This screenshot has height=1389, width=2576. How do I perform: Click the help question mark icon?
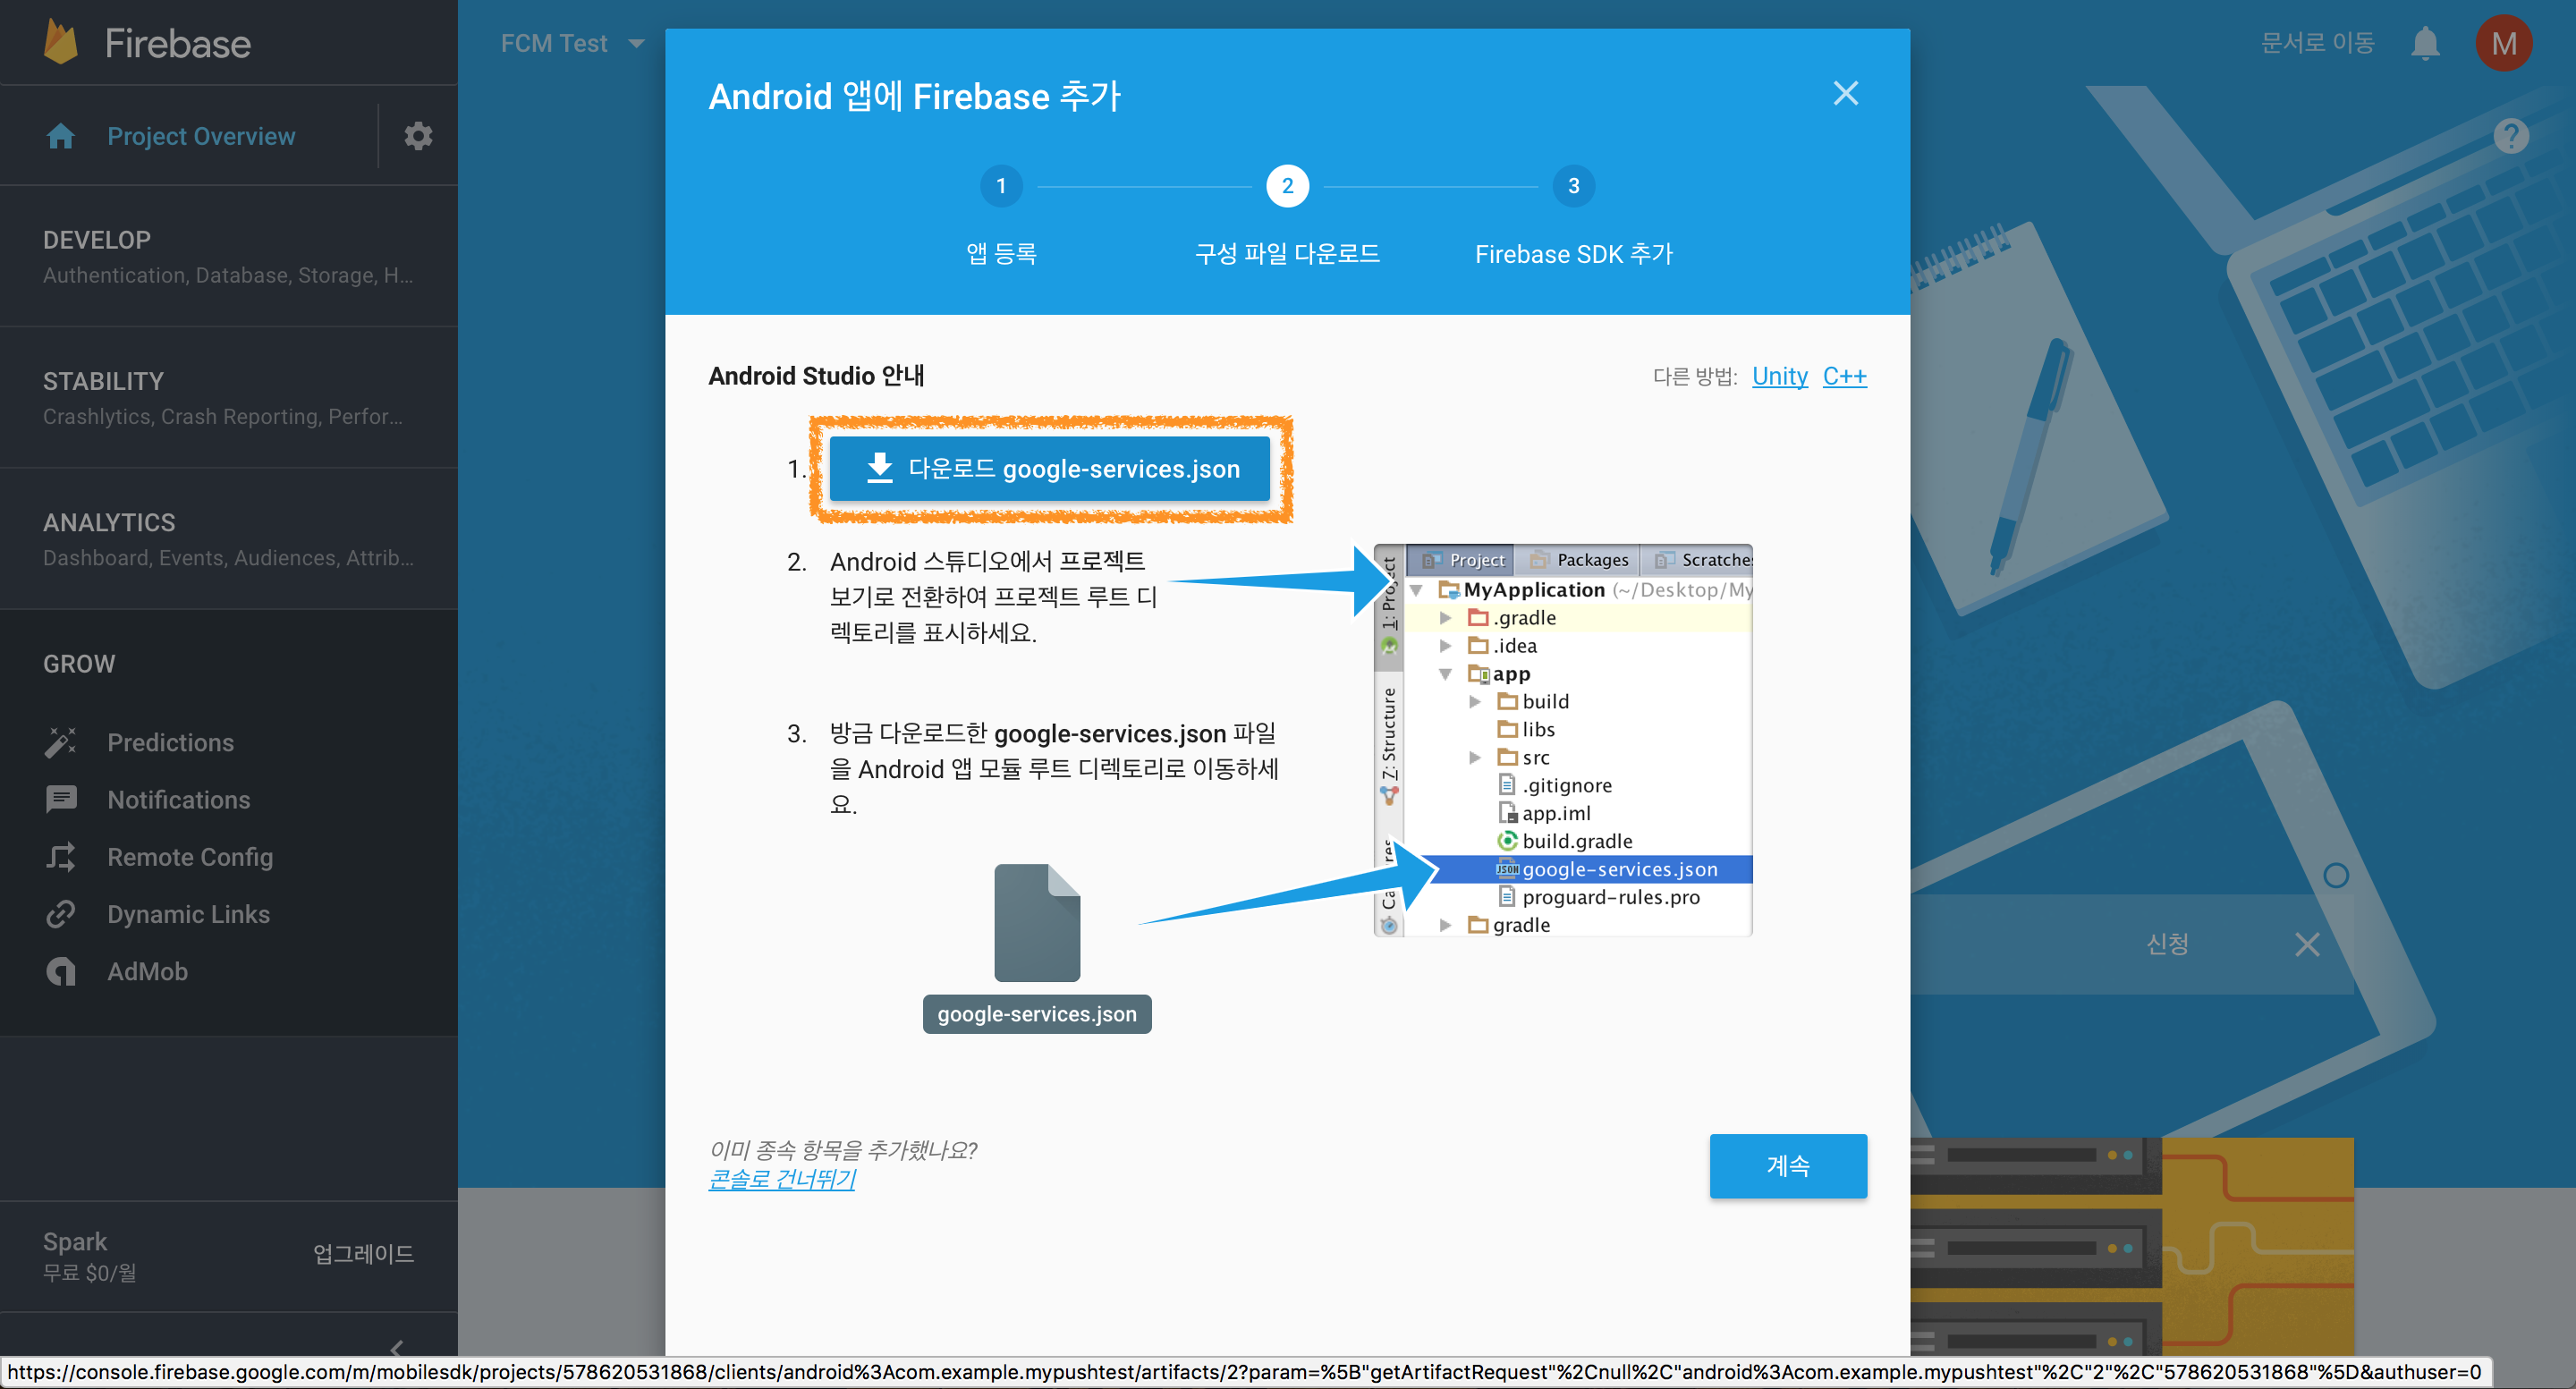(x=2510, y=136)
